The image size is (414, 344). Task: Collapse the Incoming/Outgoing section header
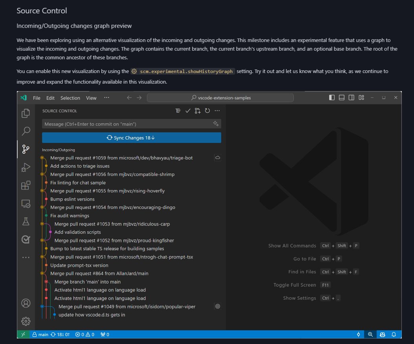click(x=59, y=150)
